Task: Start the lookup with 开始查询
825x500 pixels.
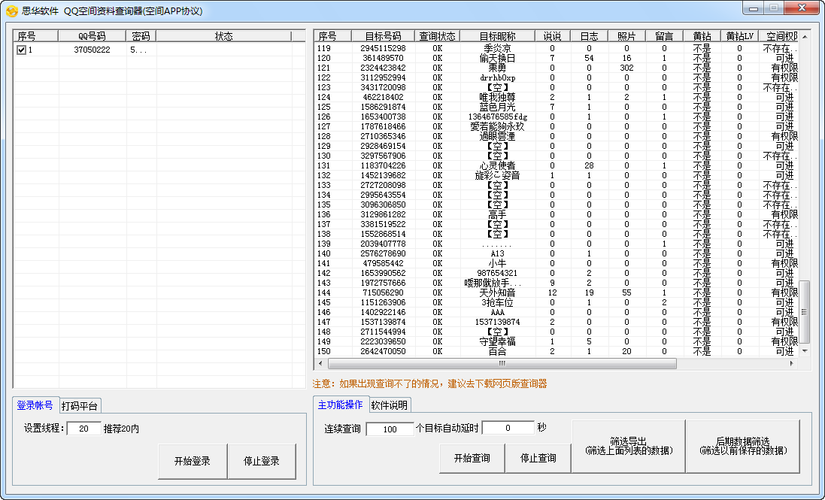Action: 472,458
